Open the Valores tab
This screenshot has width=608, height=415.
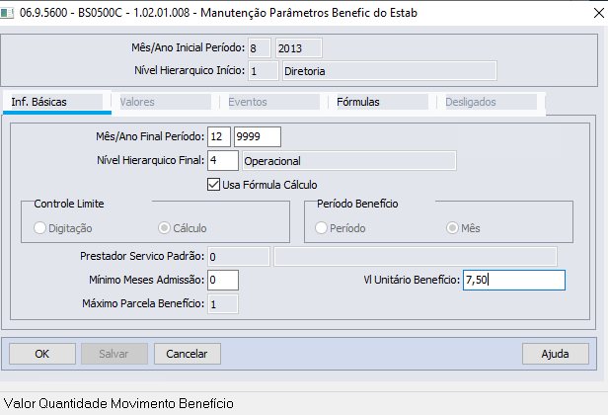click(x=165, y=102)
